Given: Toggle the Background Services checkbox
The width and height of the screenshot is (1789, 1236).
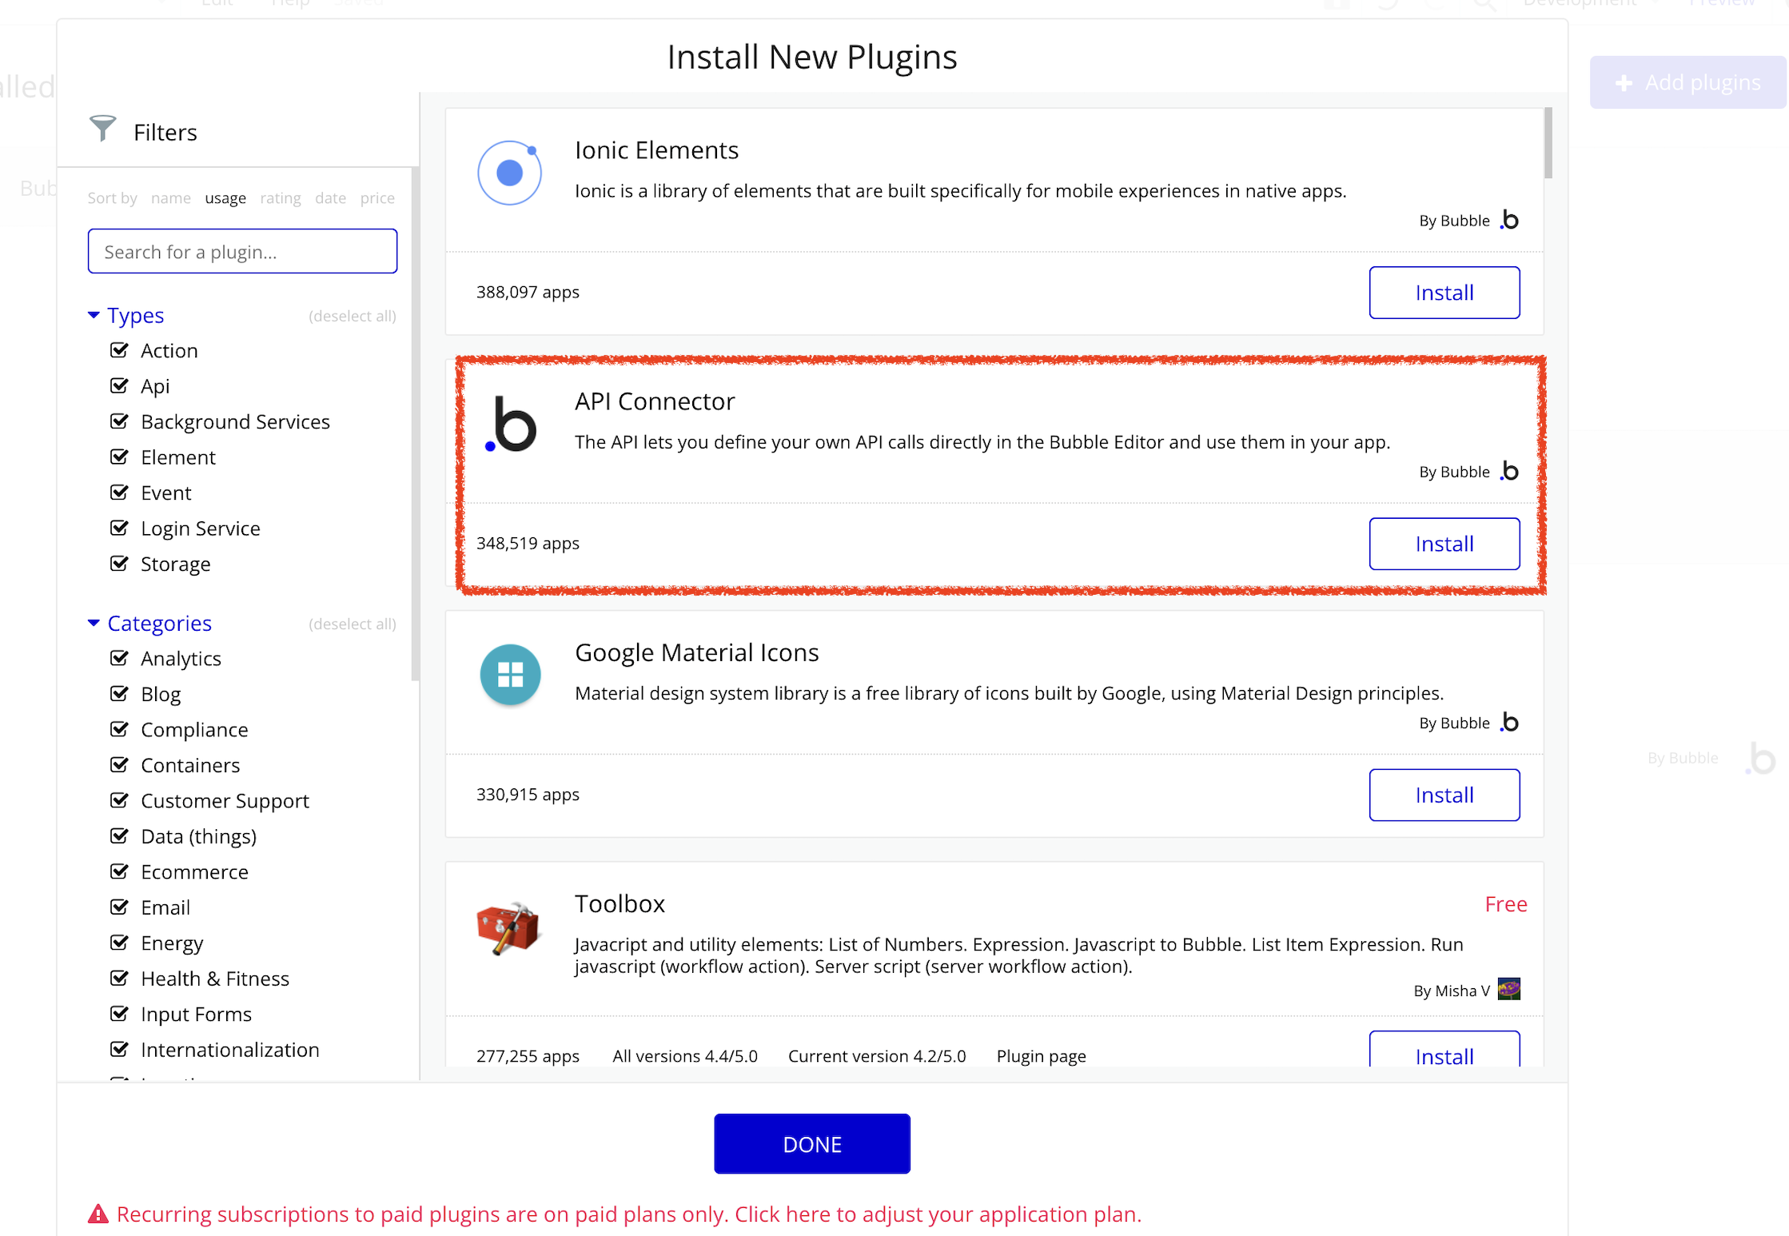Looking at the screenshot, I should point(119,421).
